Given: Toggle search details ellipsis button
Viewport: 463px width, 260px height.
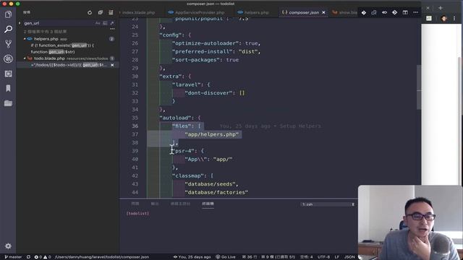Looking at the screenshot, I should (x=112, y=29).
